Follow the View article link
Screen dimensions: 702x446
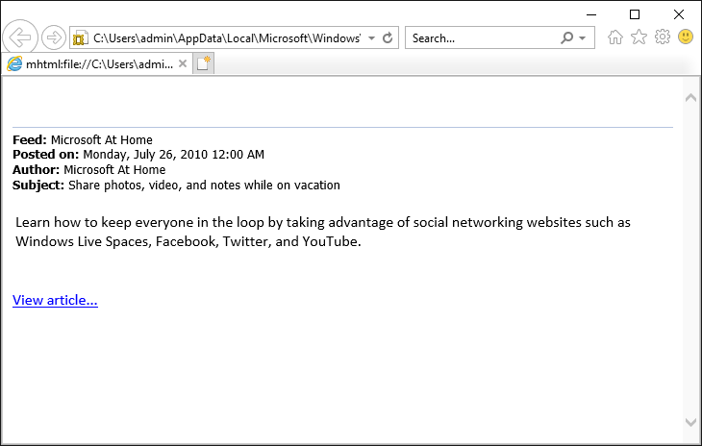pos(55,300)
